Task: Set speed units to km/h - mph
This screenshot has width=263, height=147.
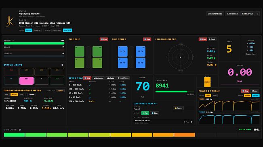Action: [57, 31]
